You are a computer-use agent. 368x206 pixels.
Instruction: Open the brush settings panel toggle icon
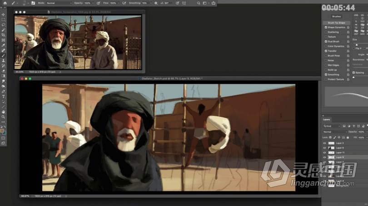tap(33, 3)
